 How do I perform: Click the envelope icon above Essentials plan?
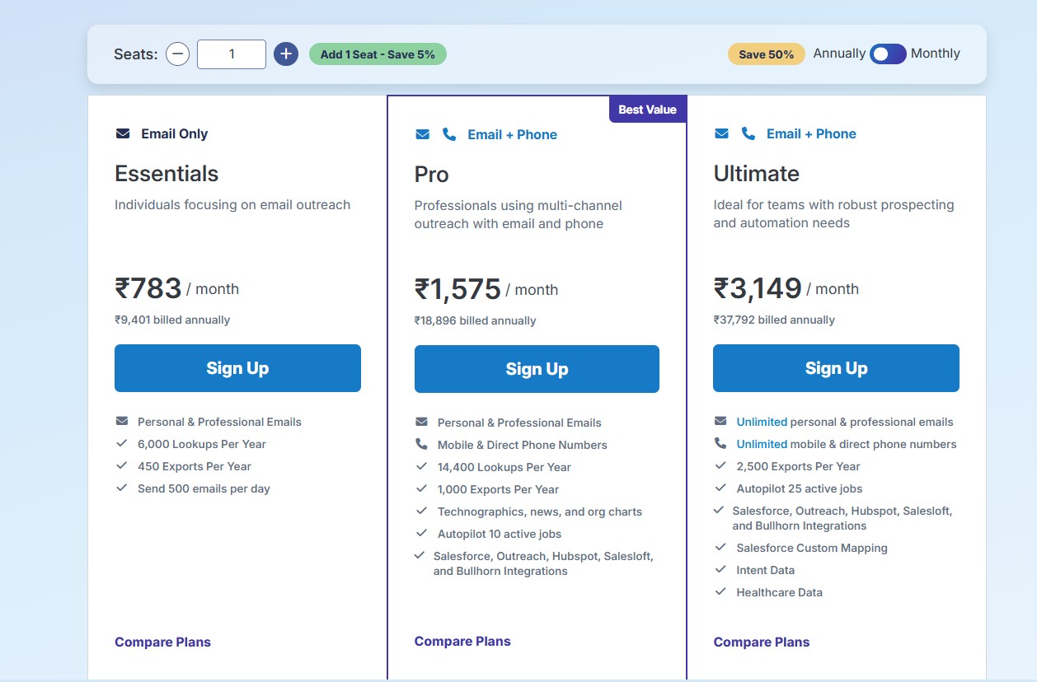[x=122, y=133]
